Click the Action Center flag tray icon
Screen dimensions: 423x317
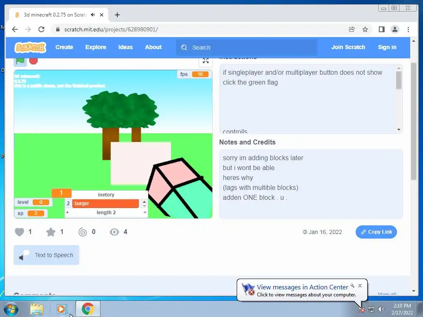pos(361,310)
